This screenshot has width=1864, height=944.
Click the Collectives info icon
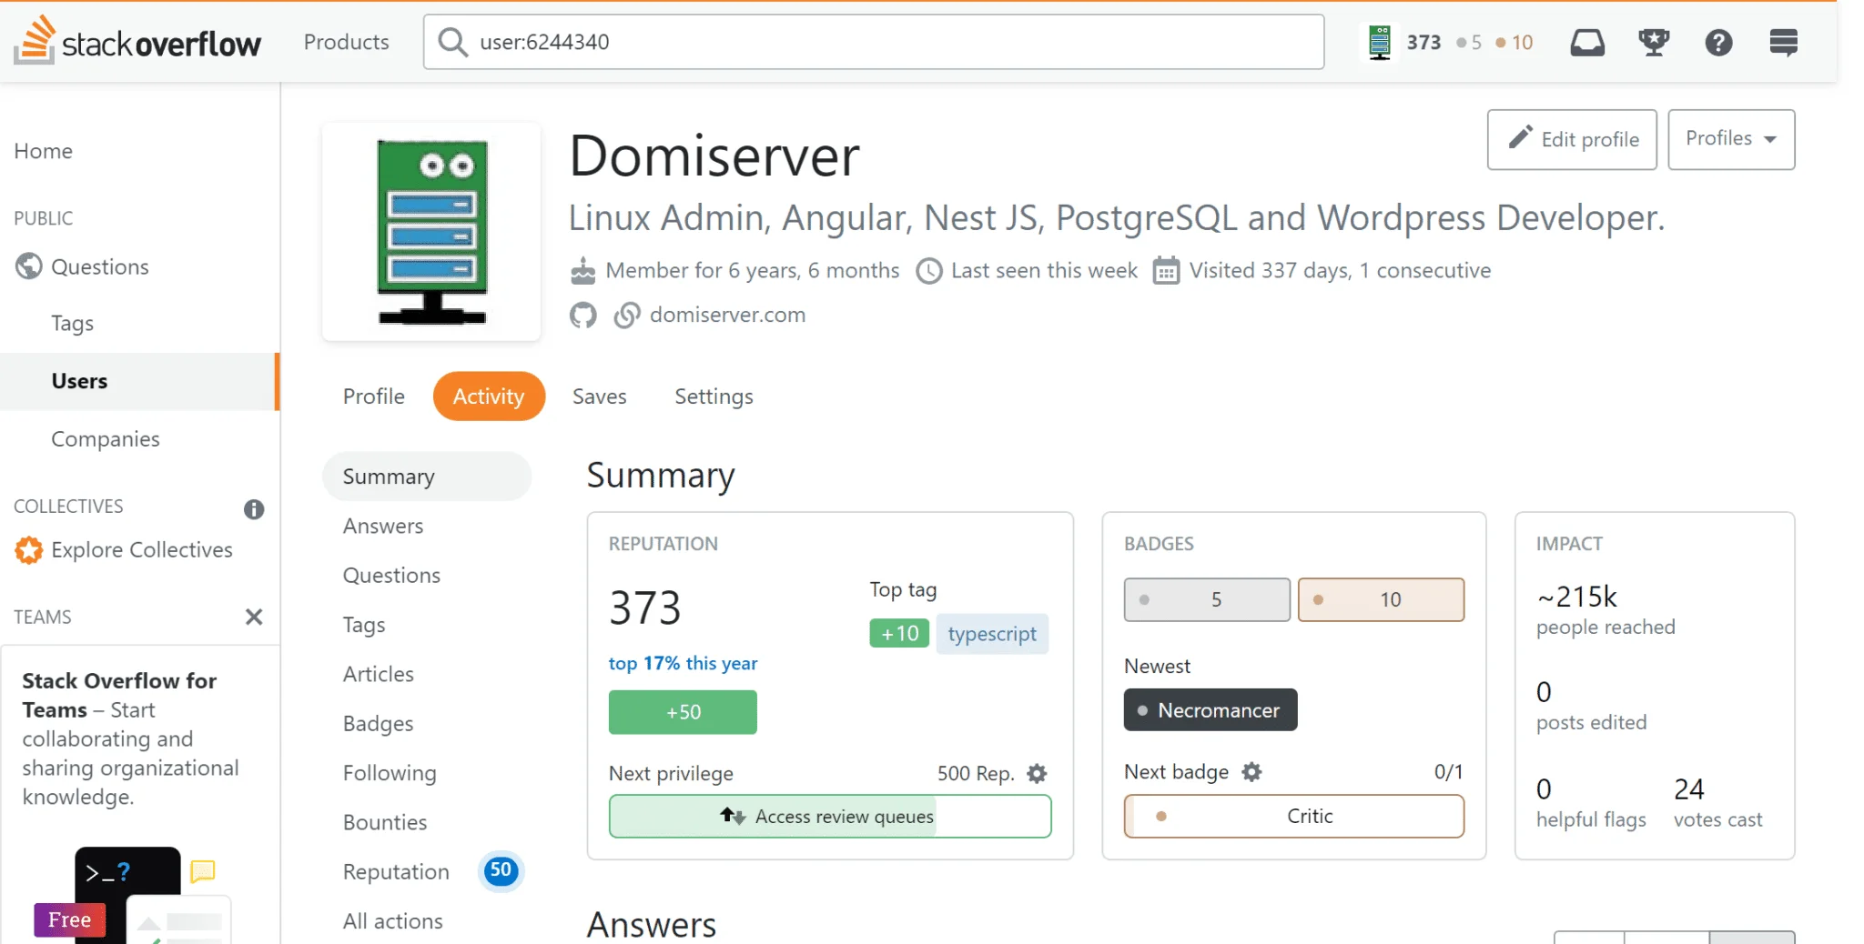click(x=254, y=509)
